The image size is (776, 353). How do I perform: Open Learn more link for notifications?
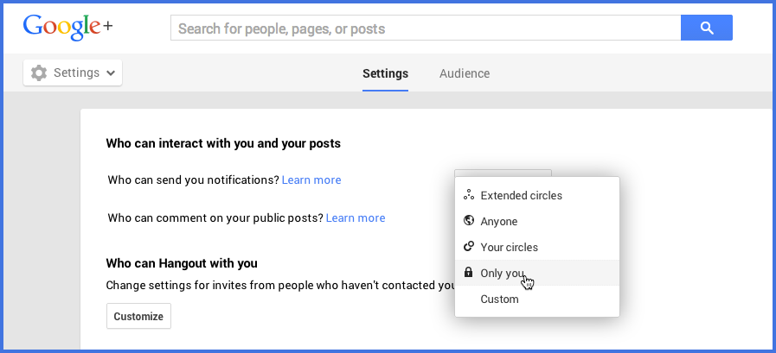pyautogui.click(x=311, y=180)
